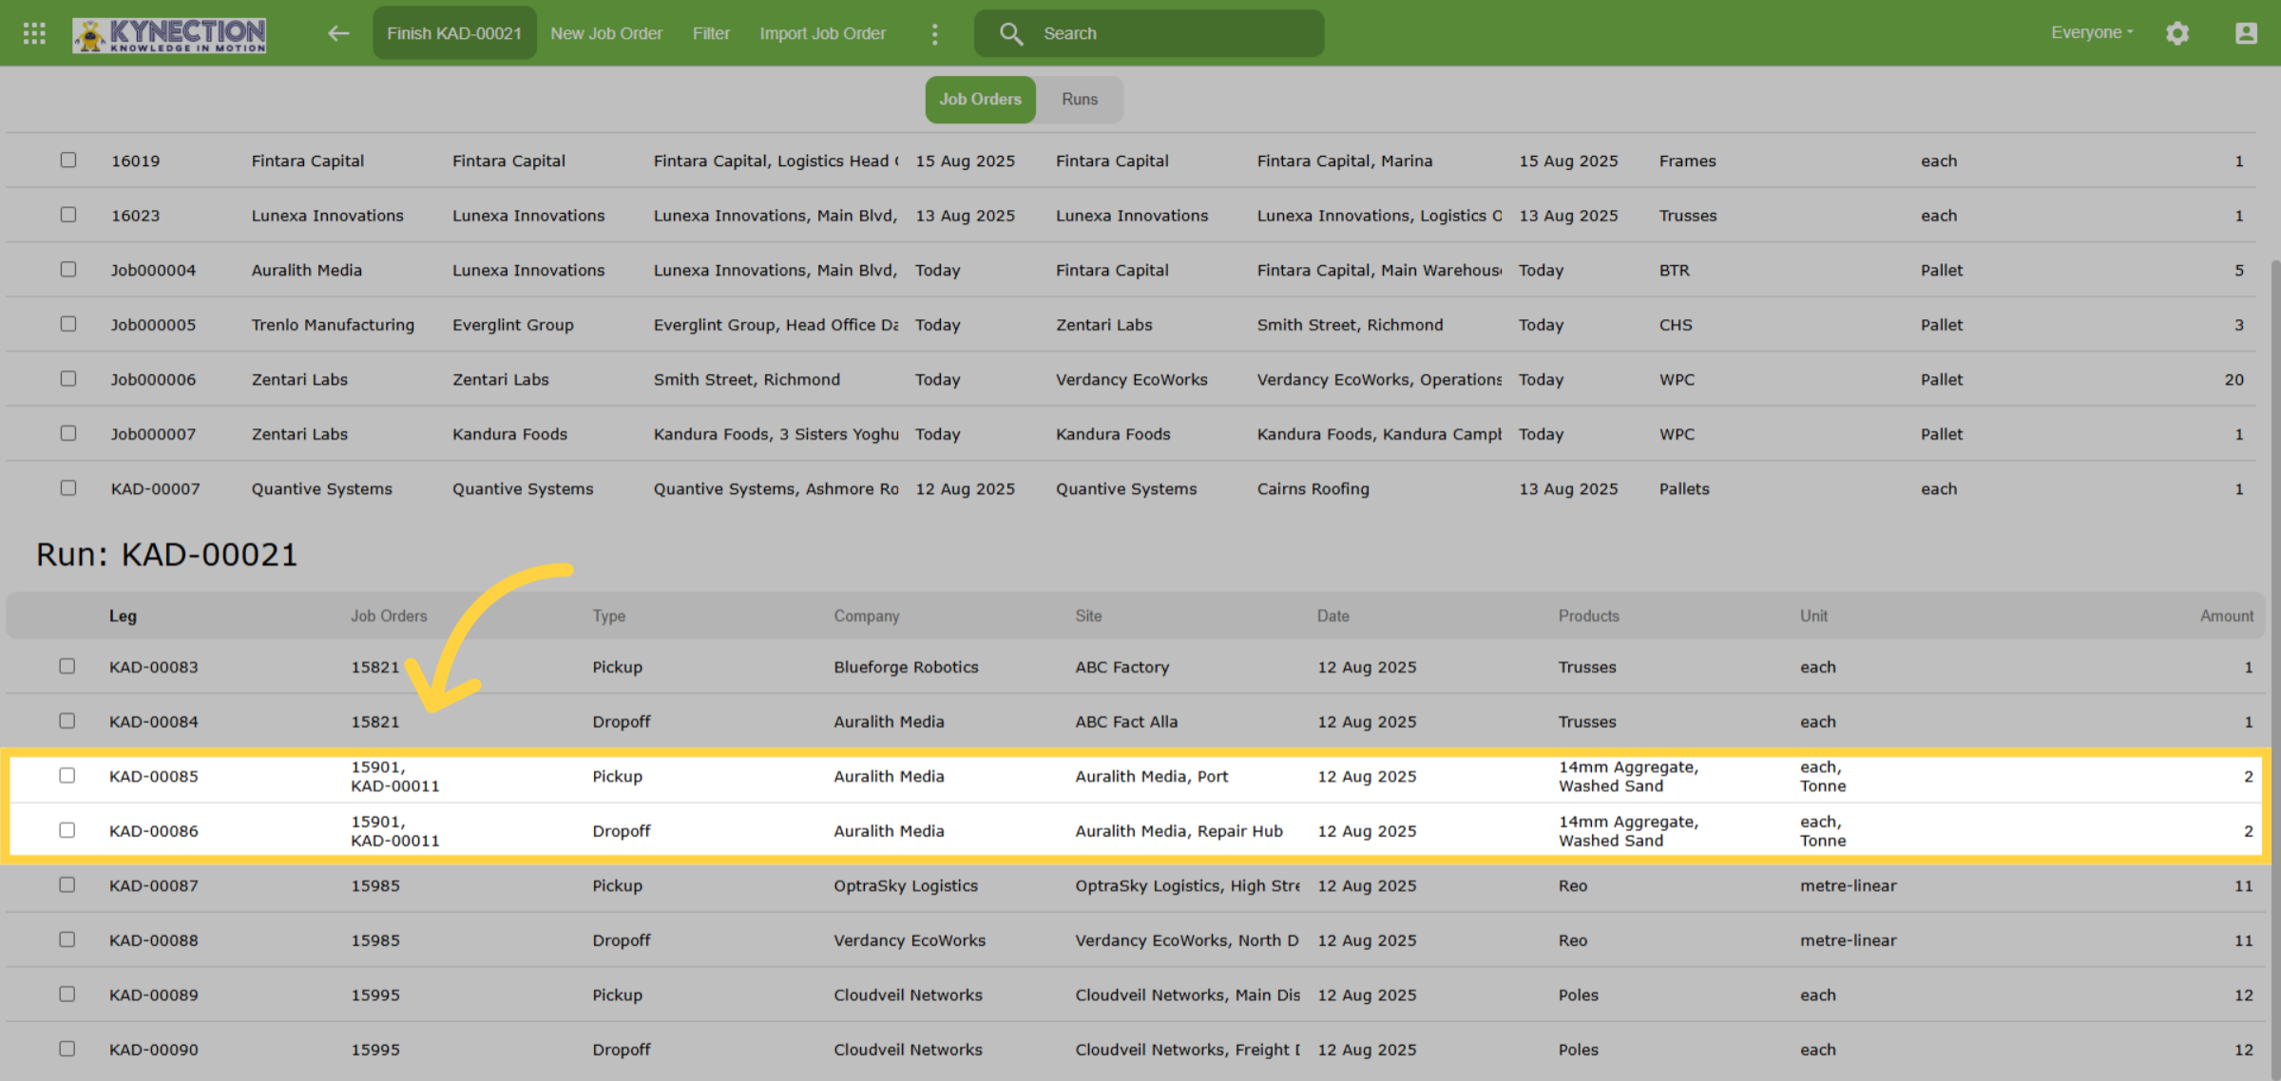Screen dimensions: 2281x1081
Task: Click 'Everglint Group' sender cell
Action: [512, 325]
